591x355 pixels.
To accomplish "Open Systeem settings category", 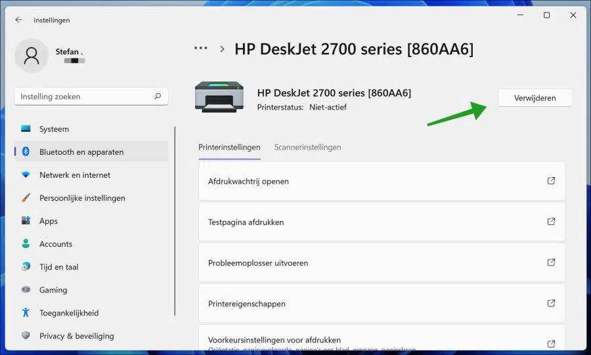I will (91, 129).
